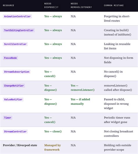This screenshot has width=138, height=154.
Task: Click the RESOURCE column header
Action: pos(8,6)
